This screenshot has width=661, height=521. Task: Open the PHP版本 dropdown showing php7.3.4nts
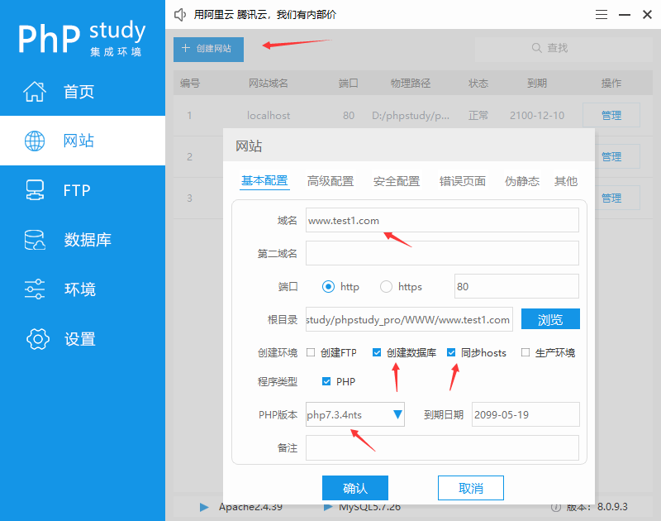tap(354, 415)
